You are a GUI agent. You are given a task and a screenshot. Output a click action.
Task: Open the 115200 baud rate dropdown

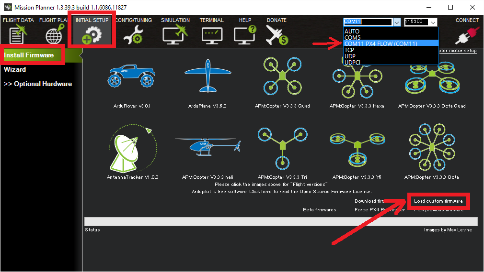coord(433,22)
